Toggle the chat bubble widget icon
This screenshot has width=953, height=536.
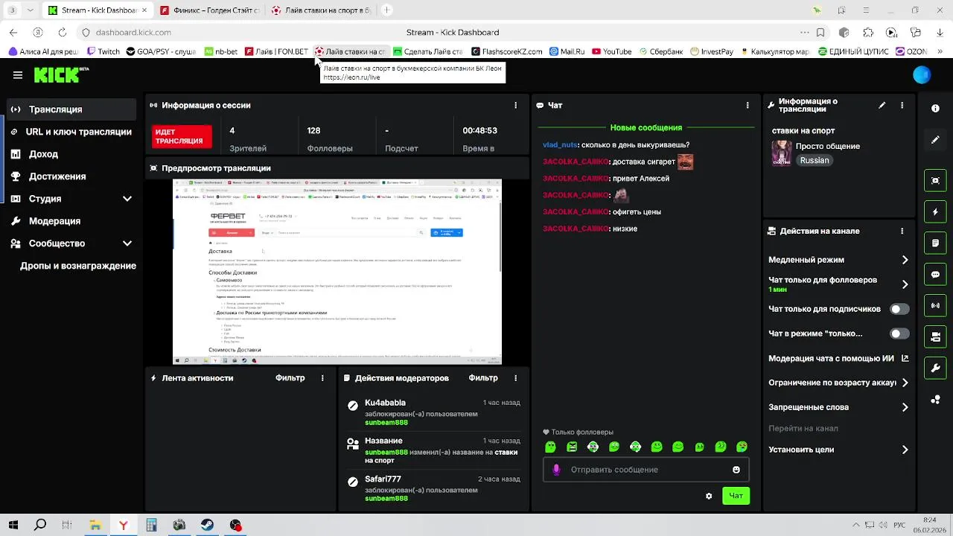coord(936,275)
